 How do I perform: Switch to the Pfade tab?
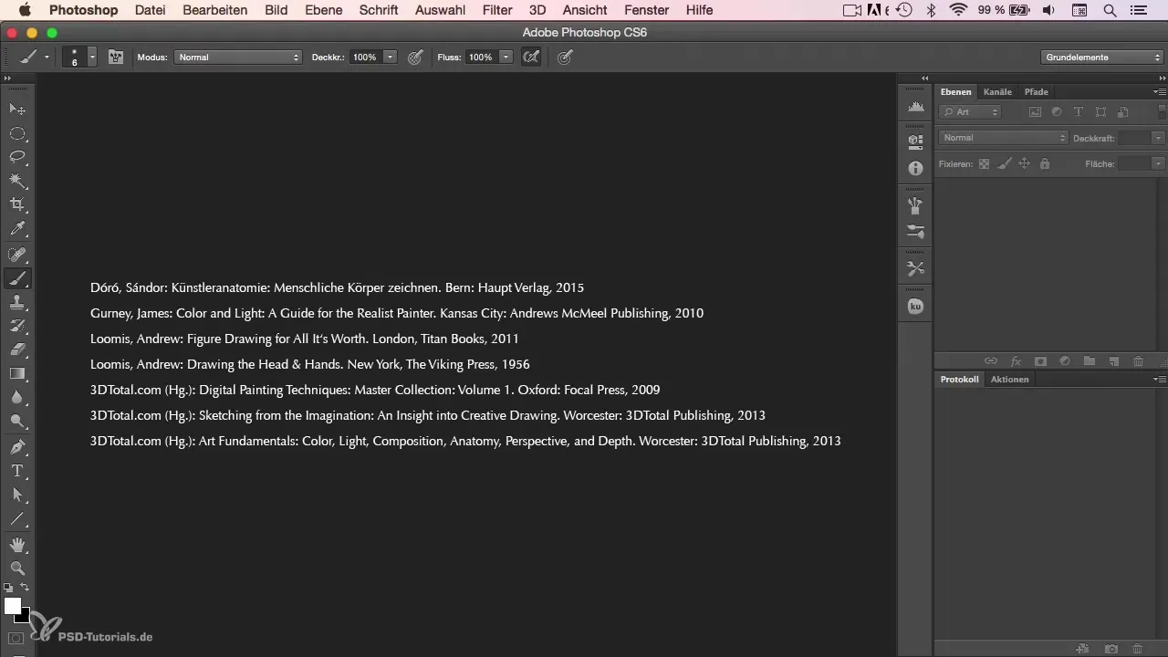click(1036, 91)
